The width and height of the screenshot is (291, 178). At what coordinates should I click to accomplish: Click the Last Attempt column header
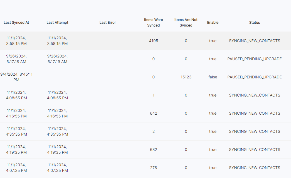click(57, 23)
